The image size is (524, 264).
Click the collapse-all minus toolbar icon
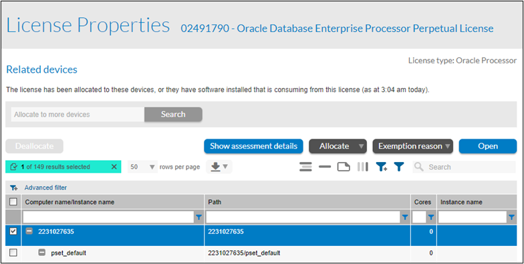pyautogui.click(x=325, y=167)
